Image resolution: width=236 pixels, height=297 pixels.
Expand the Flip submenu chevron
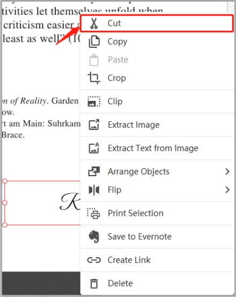[x=227, y=190]
